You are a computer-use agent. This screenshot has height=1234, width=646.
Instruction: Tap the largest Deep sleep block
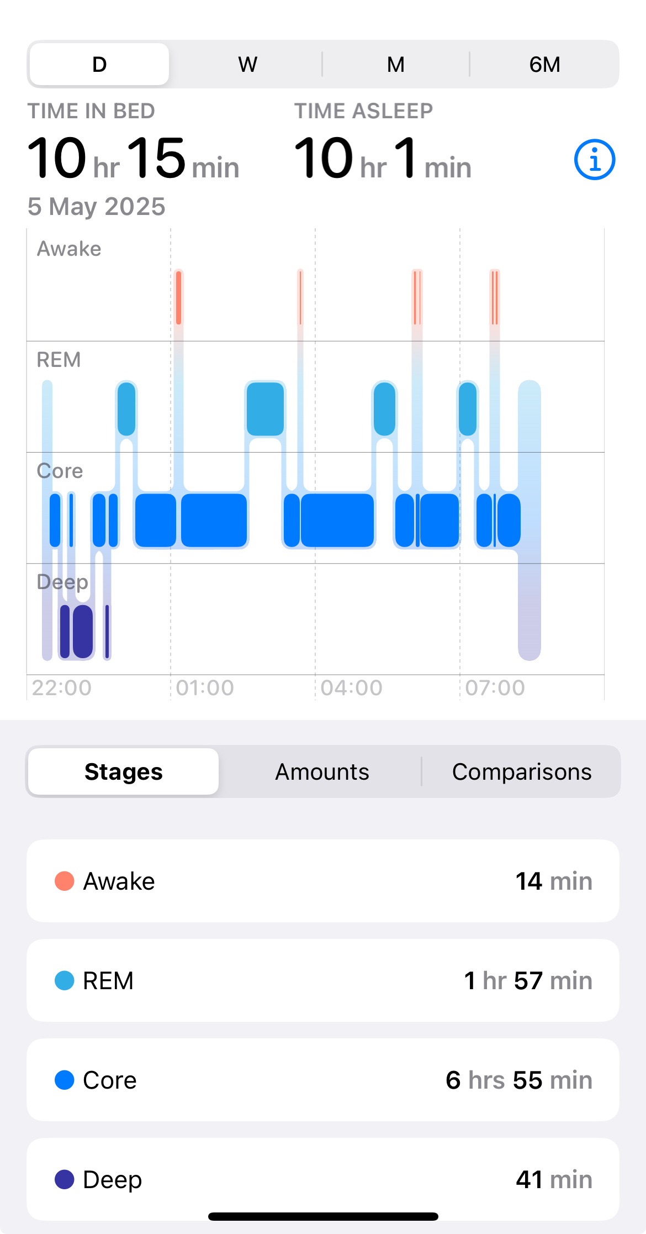pyautogui.click(x=83, y=631)
